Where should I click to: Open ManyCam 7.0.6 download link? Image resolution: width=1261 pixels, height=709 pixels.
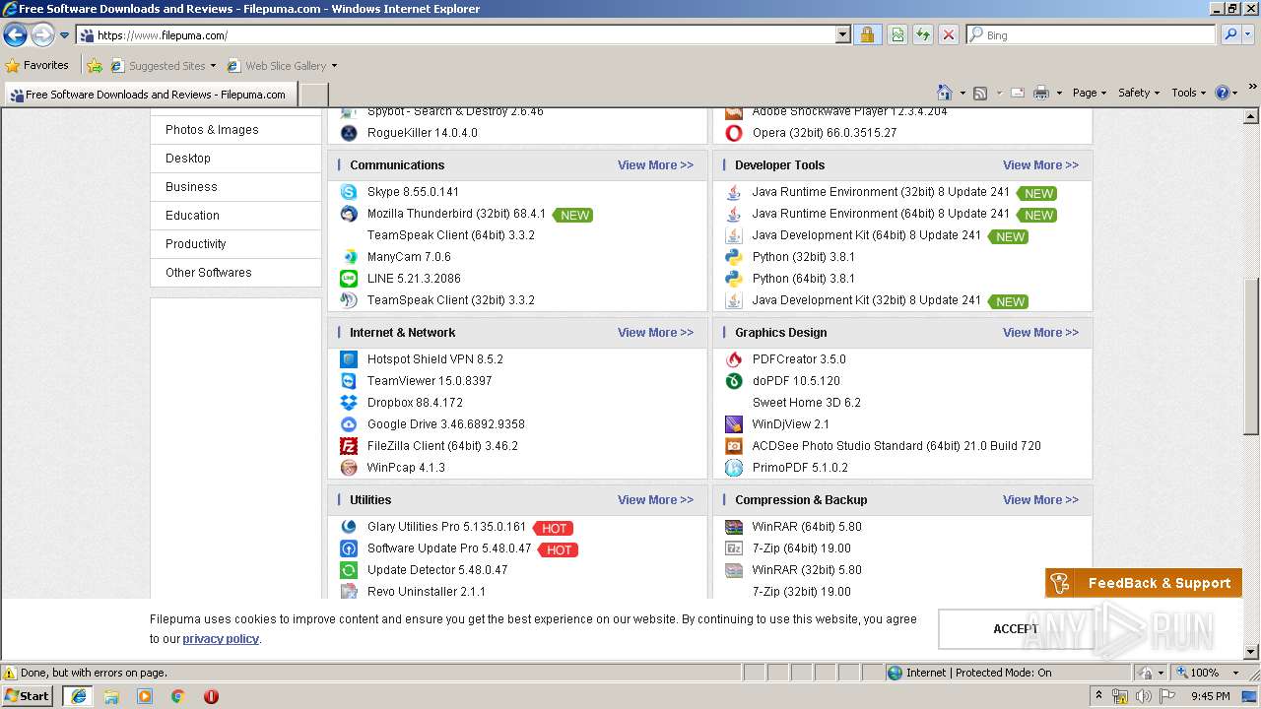click(x=409, y=257)
